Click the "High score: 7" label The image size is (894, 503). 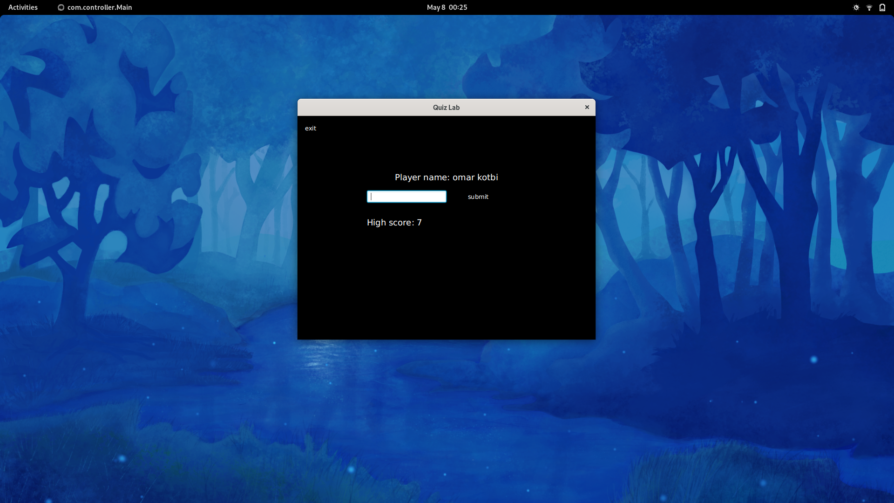[394, 223]
